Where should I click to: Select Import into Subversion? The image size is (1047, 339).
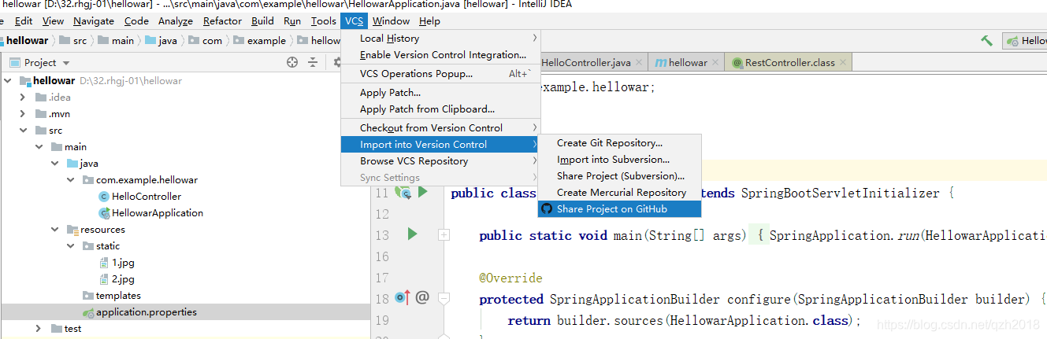coord(619,160)
